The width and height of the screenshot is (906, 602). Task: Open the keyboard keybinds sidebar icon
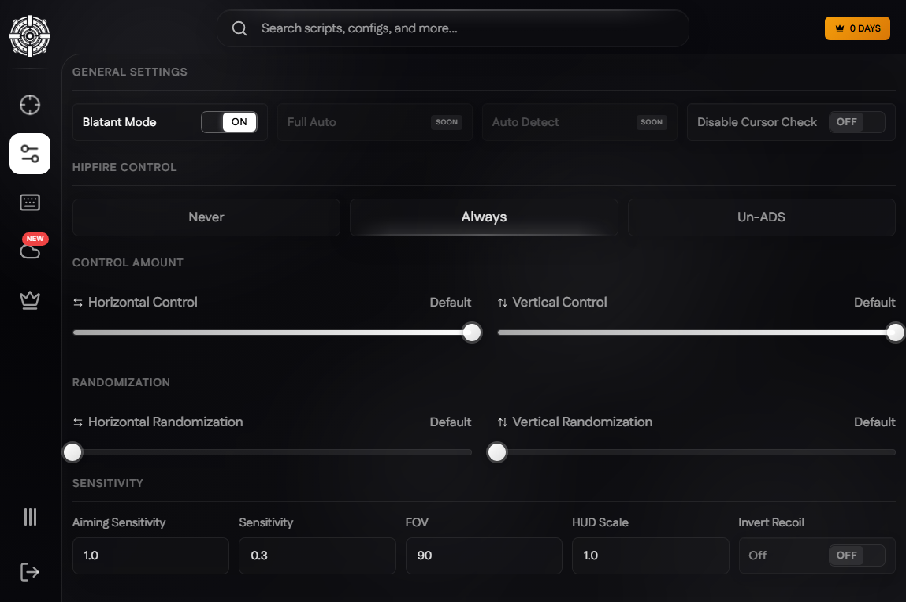pyautogui.click(x=30, y=203)
